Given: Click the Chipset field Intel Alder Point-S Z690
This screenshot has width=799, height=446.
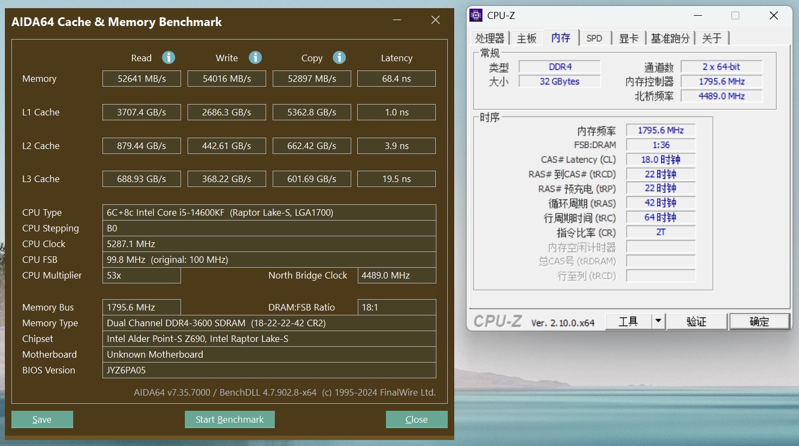Looking at the screenshot, I should tap(269, 339).
